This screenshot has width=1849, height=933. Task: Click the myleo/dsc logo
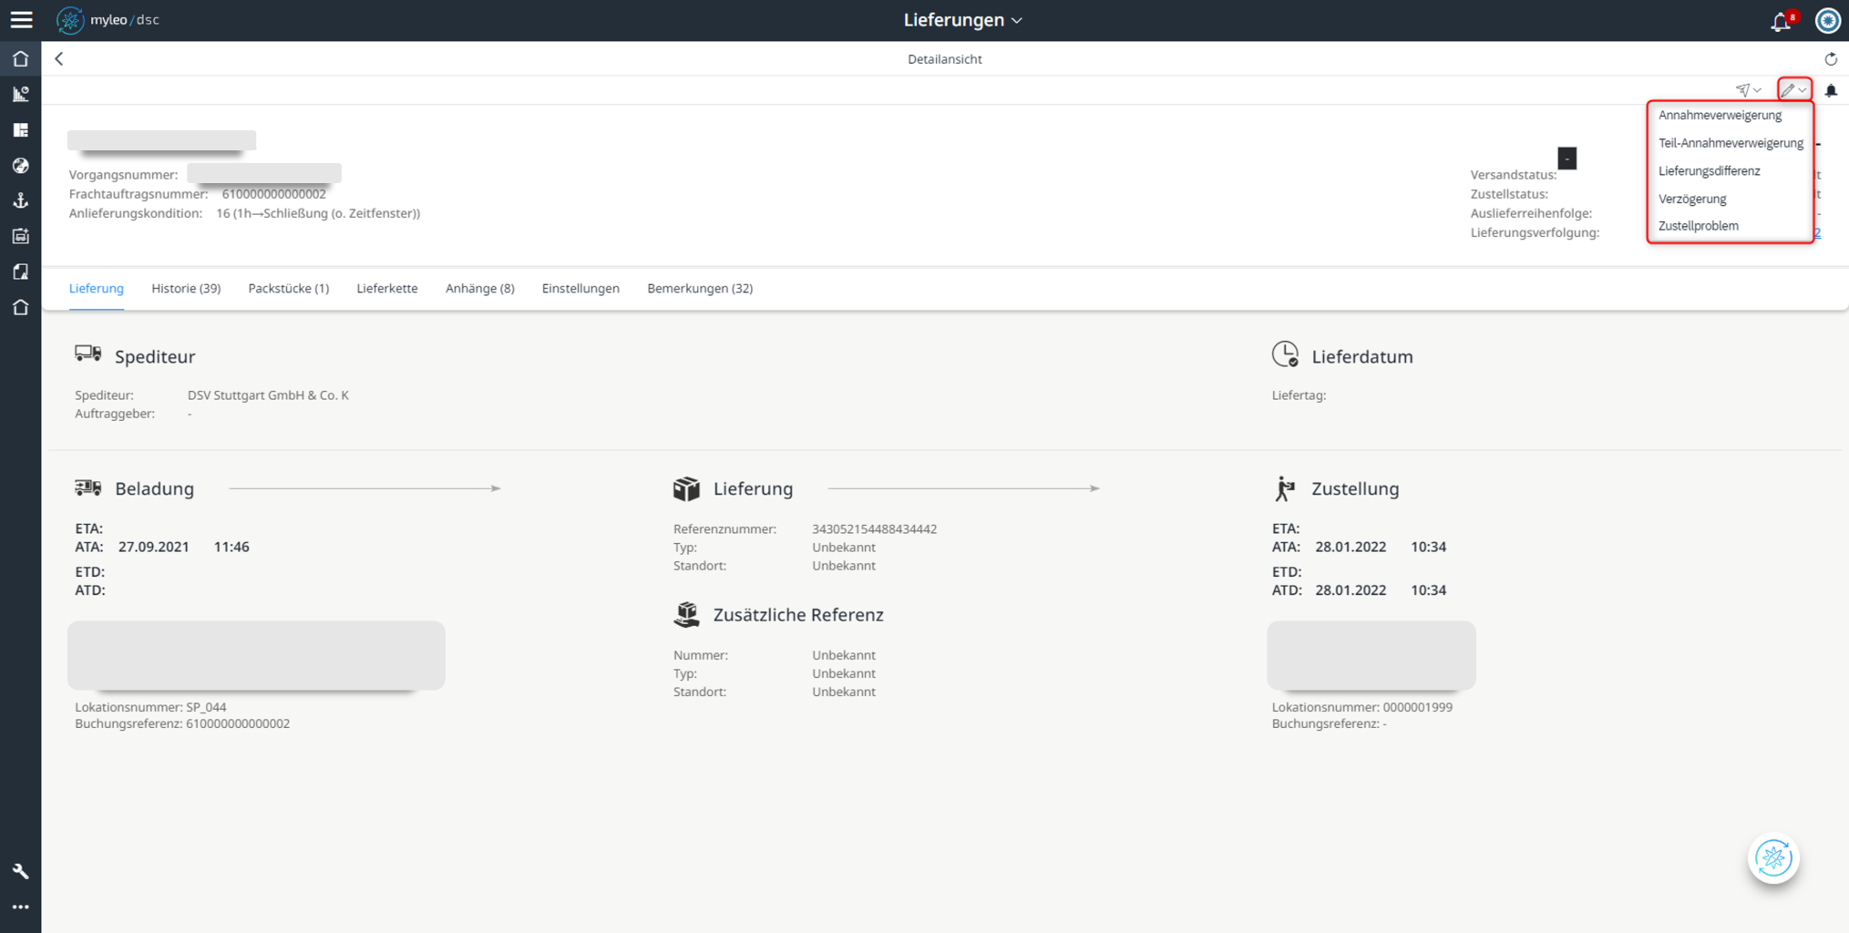click(x=108, y=20)
